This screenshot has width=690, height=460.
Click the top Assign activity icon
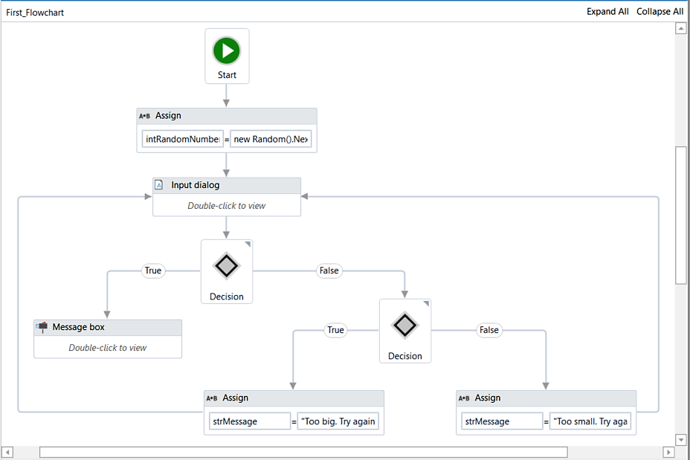point(144,116)
